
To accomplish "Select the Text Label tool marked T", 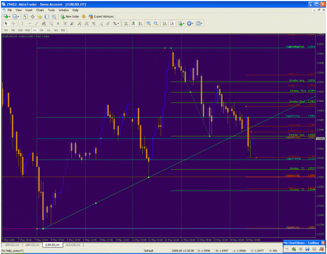I will (x=65, y=24).
